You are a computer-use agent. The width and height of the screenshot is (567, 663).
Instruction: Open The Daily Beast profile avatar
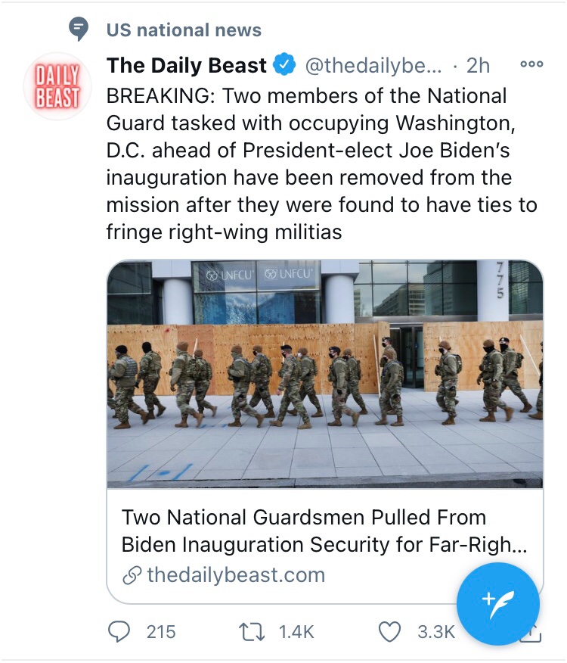click(x=57, y=86)
